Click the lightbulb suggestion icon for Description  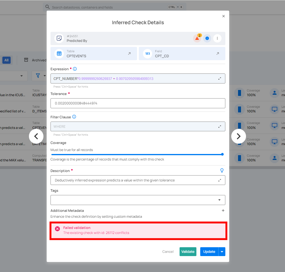[x=222, y=170]
